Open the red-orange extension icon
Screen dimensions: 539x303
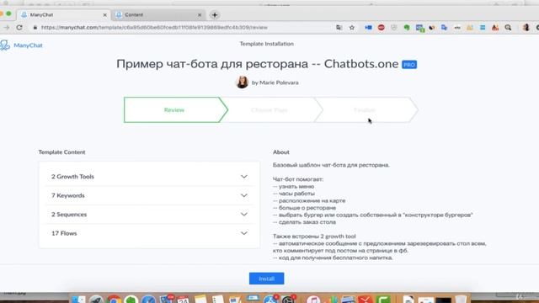tap(495, 28)
